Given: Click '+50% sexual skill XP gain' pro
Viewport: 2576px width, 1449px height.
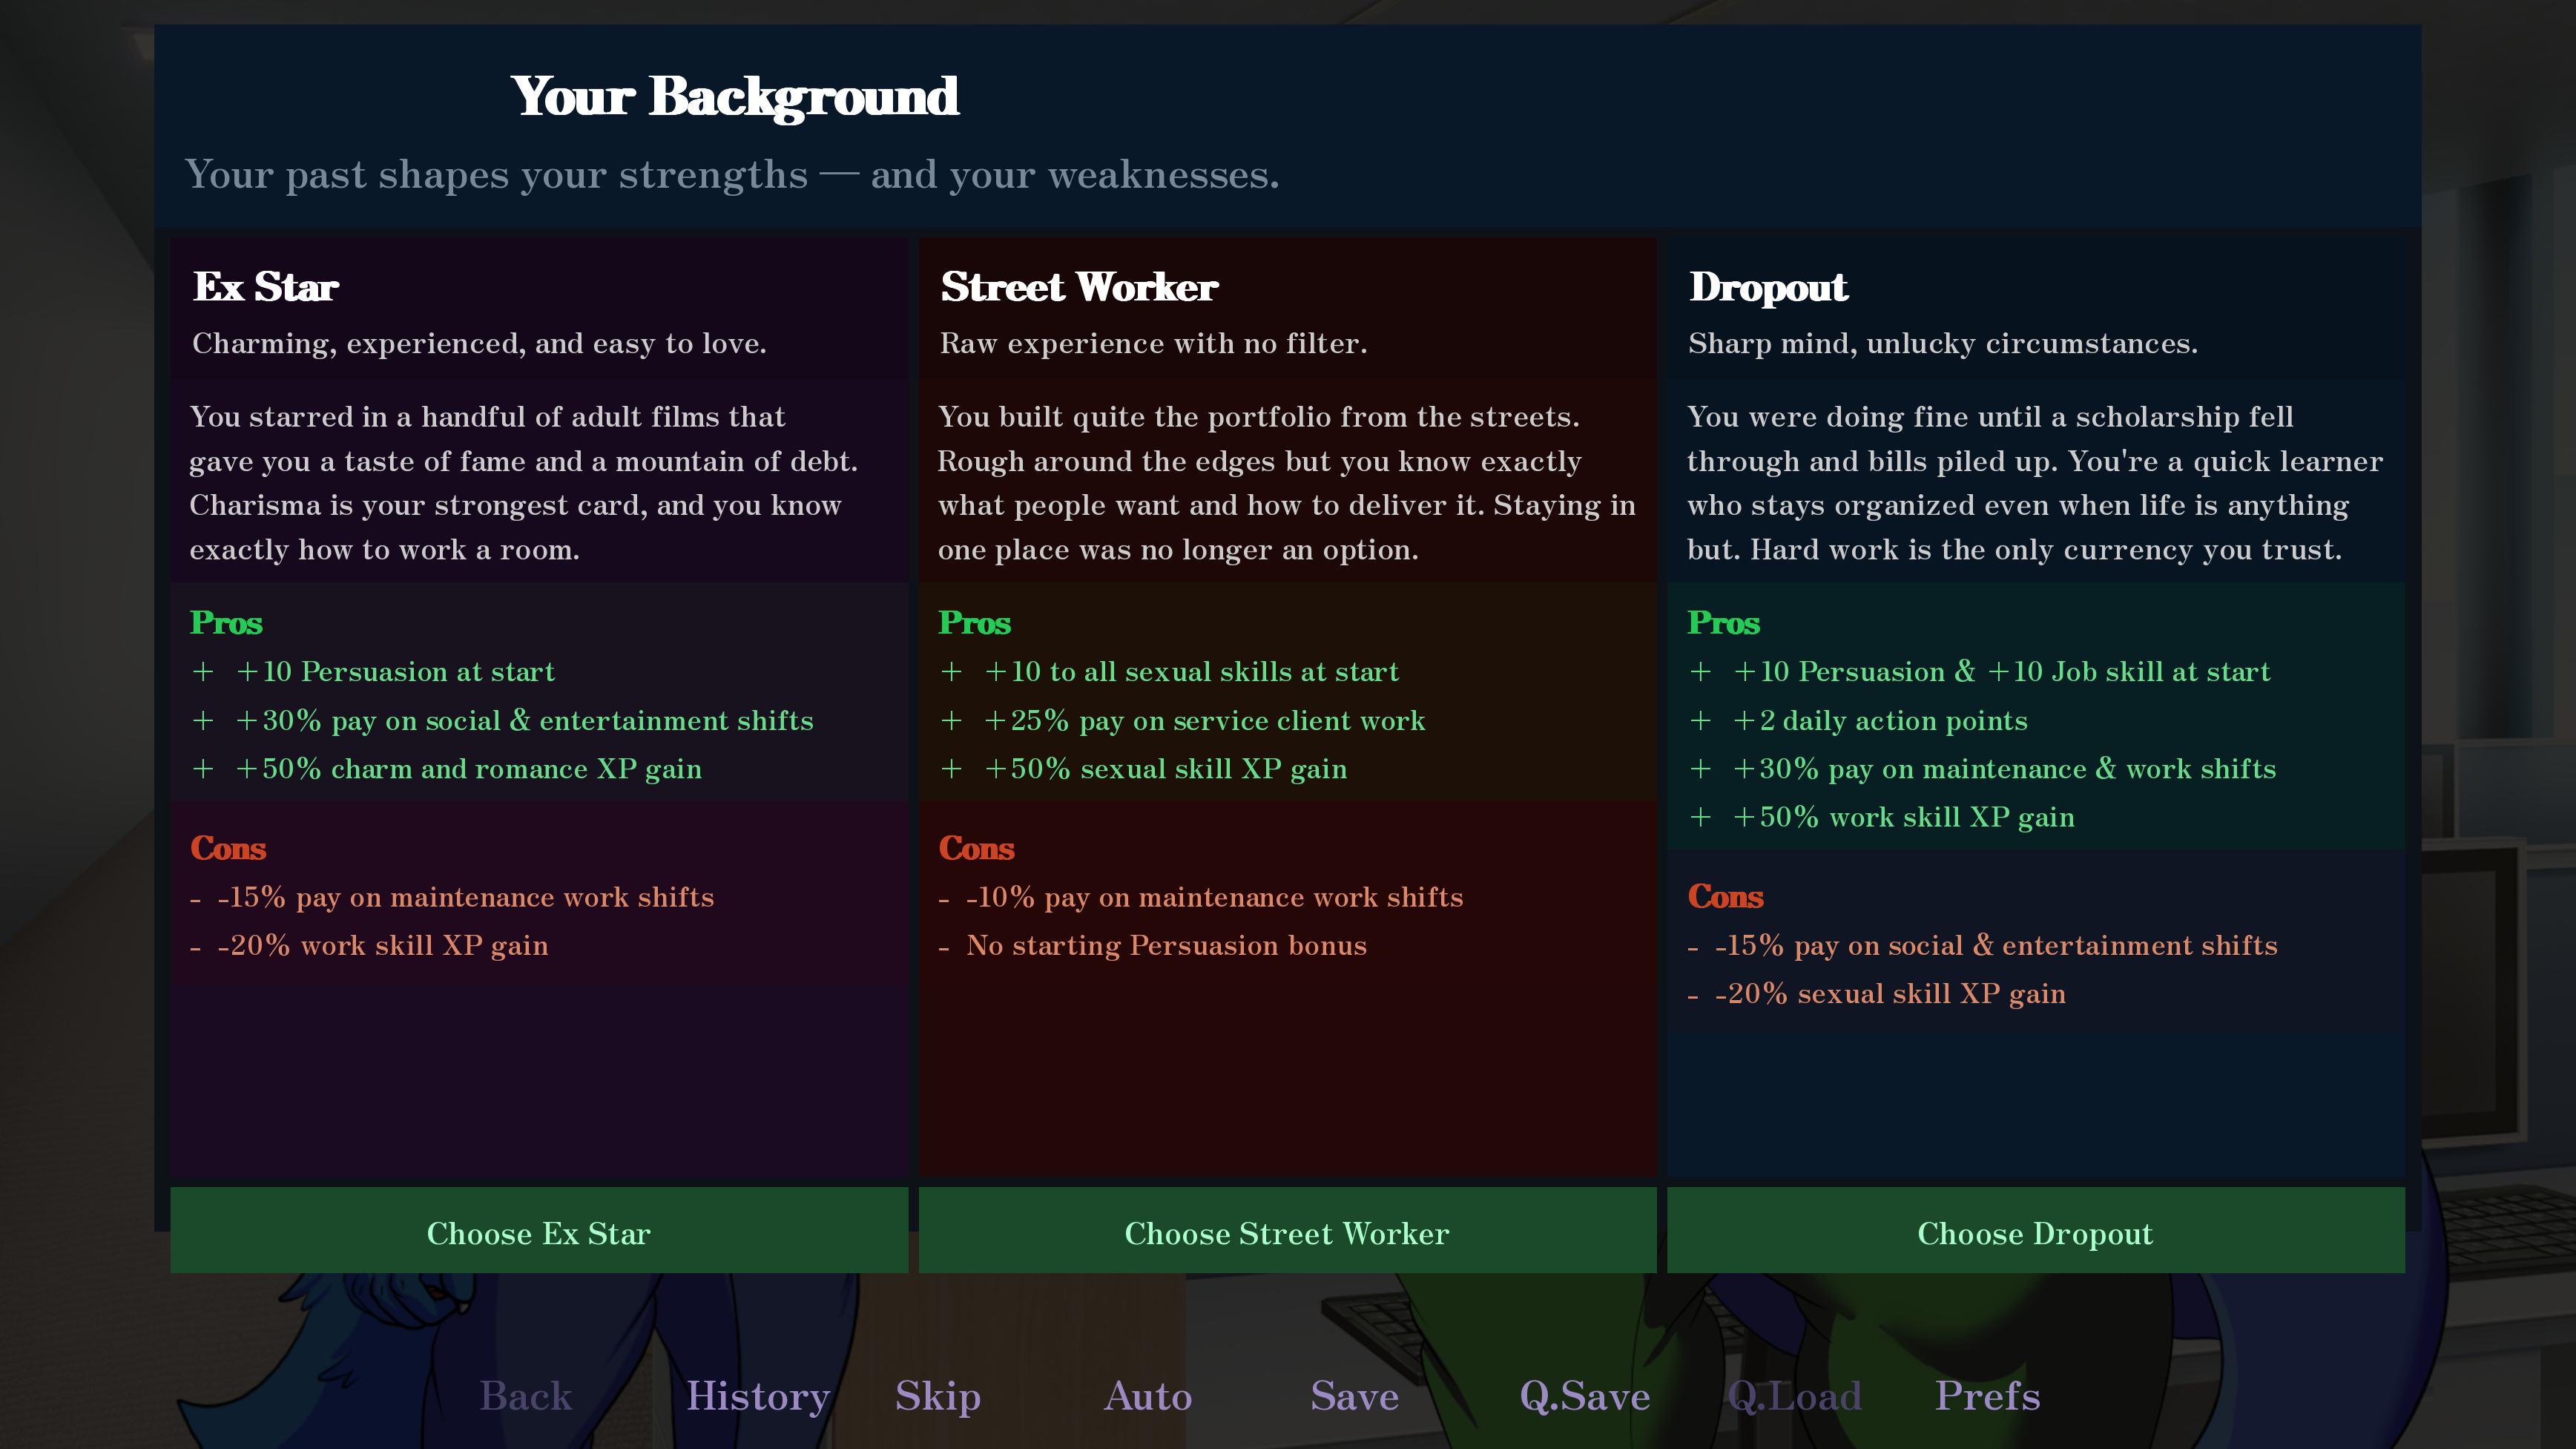Looking at the screenshot, I should (1165, 768).
